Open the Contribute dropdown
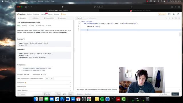This screenshot has height=103, width=183. pos(88,94)
